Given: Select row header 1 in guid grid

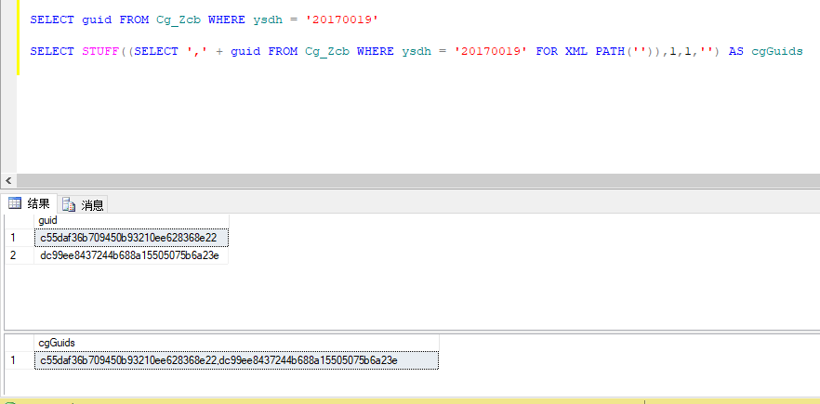Looking at the screenshot, I should tap(20, 238).
